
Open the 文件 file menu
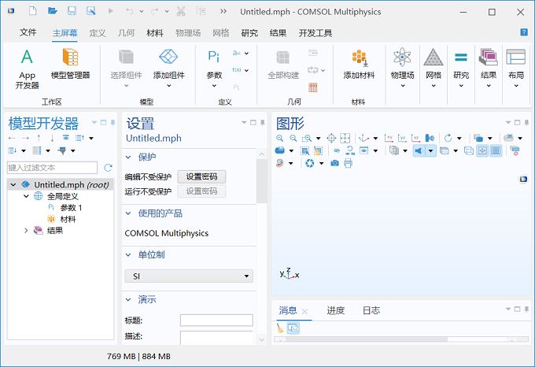coord(28,33)
